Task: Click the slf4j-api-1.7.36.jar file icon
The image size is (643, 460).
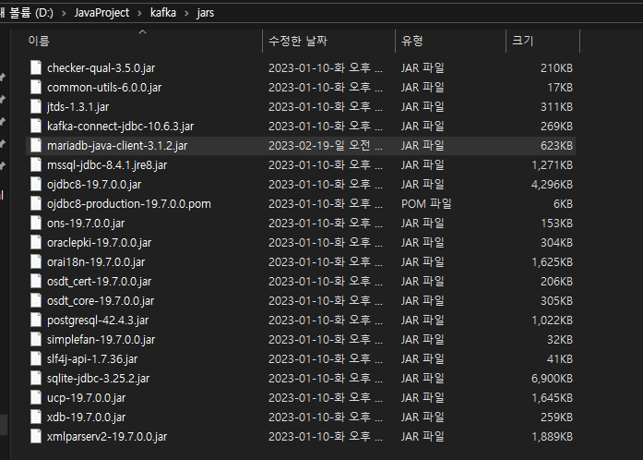Action: (x=36, y=359)
